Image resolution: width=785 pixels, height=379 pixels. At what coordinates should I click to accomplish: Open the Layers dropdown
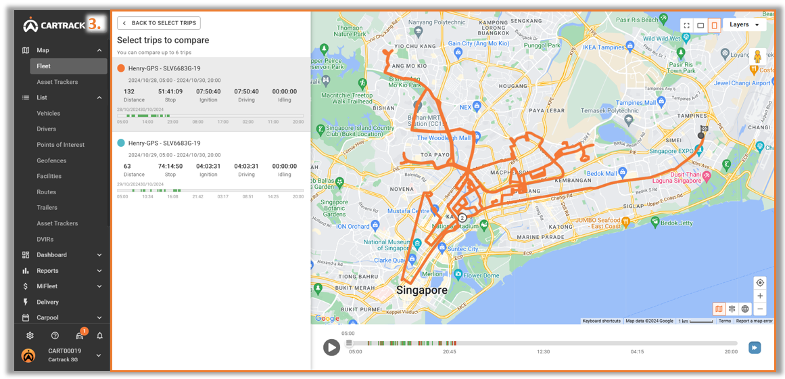click(744, 24)
